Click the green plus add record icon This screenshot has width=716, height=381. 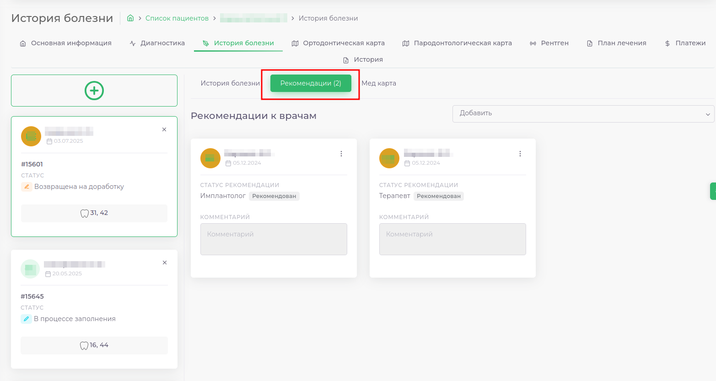(x=94, y=91)
